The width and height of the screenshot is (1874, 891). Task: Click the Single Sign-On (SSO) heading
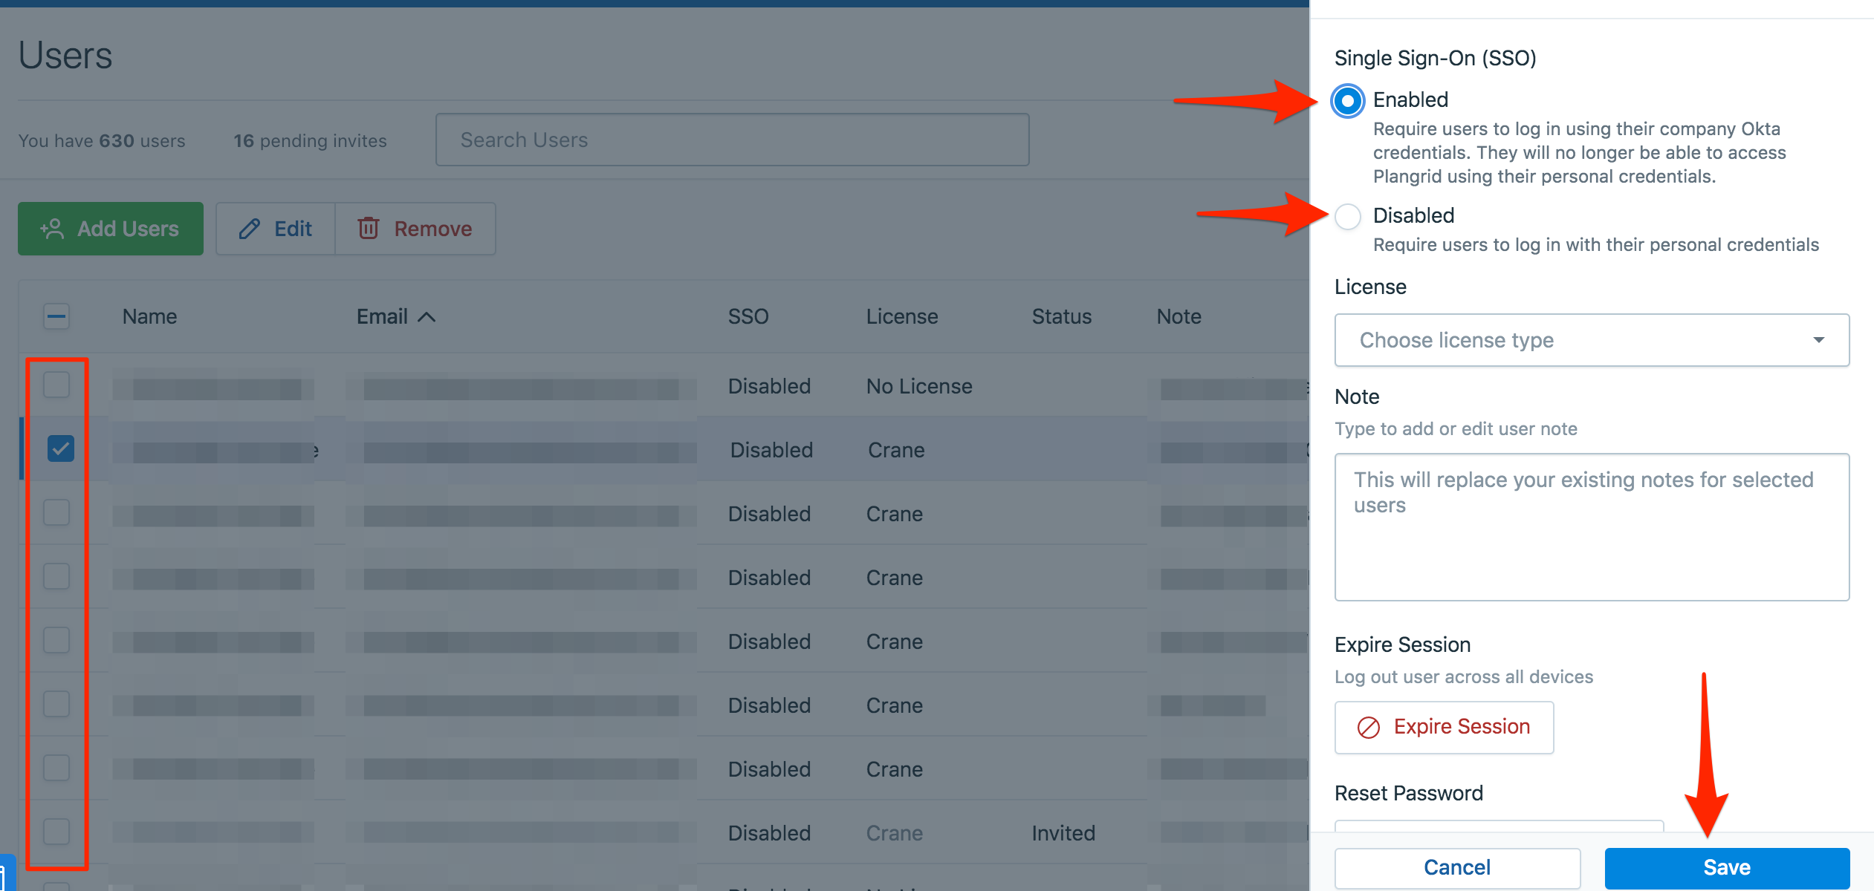1435,58
